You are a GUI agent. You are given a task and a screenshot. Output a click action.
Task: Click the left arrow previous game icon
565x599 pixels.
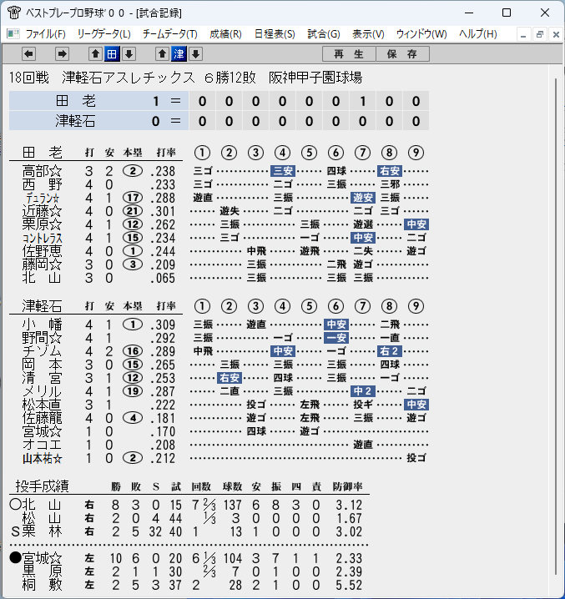pos(28,54)
